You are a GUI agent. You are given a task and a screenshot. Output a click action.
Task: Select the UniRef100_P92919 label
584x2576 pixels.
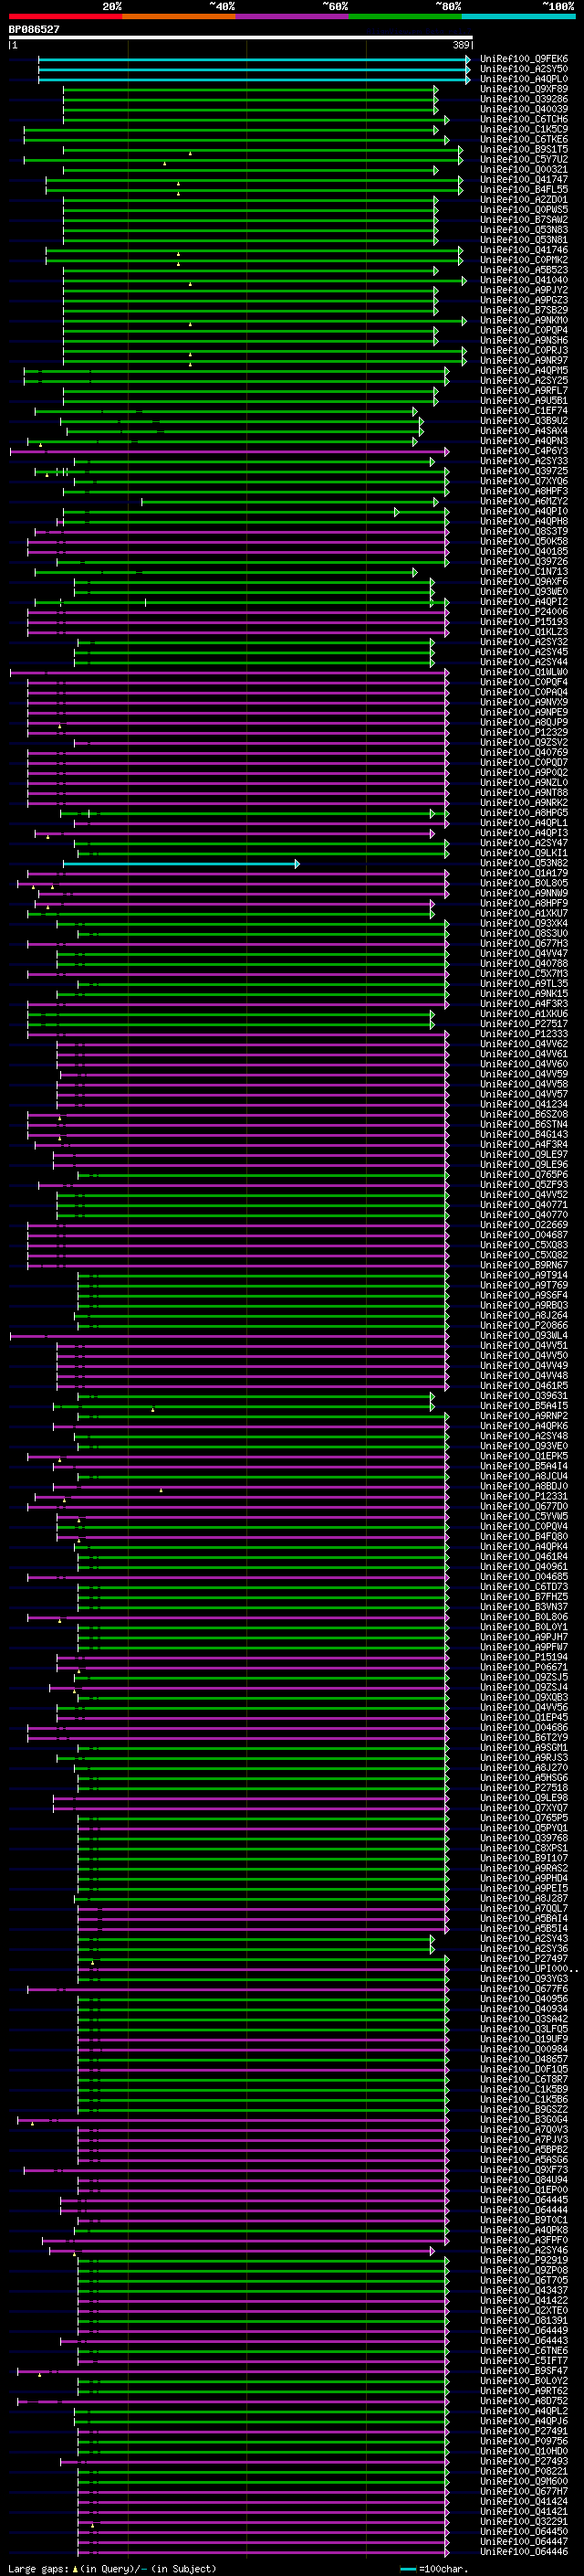tap(523, 2262)
